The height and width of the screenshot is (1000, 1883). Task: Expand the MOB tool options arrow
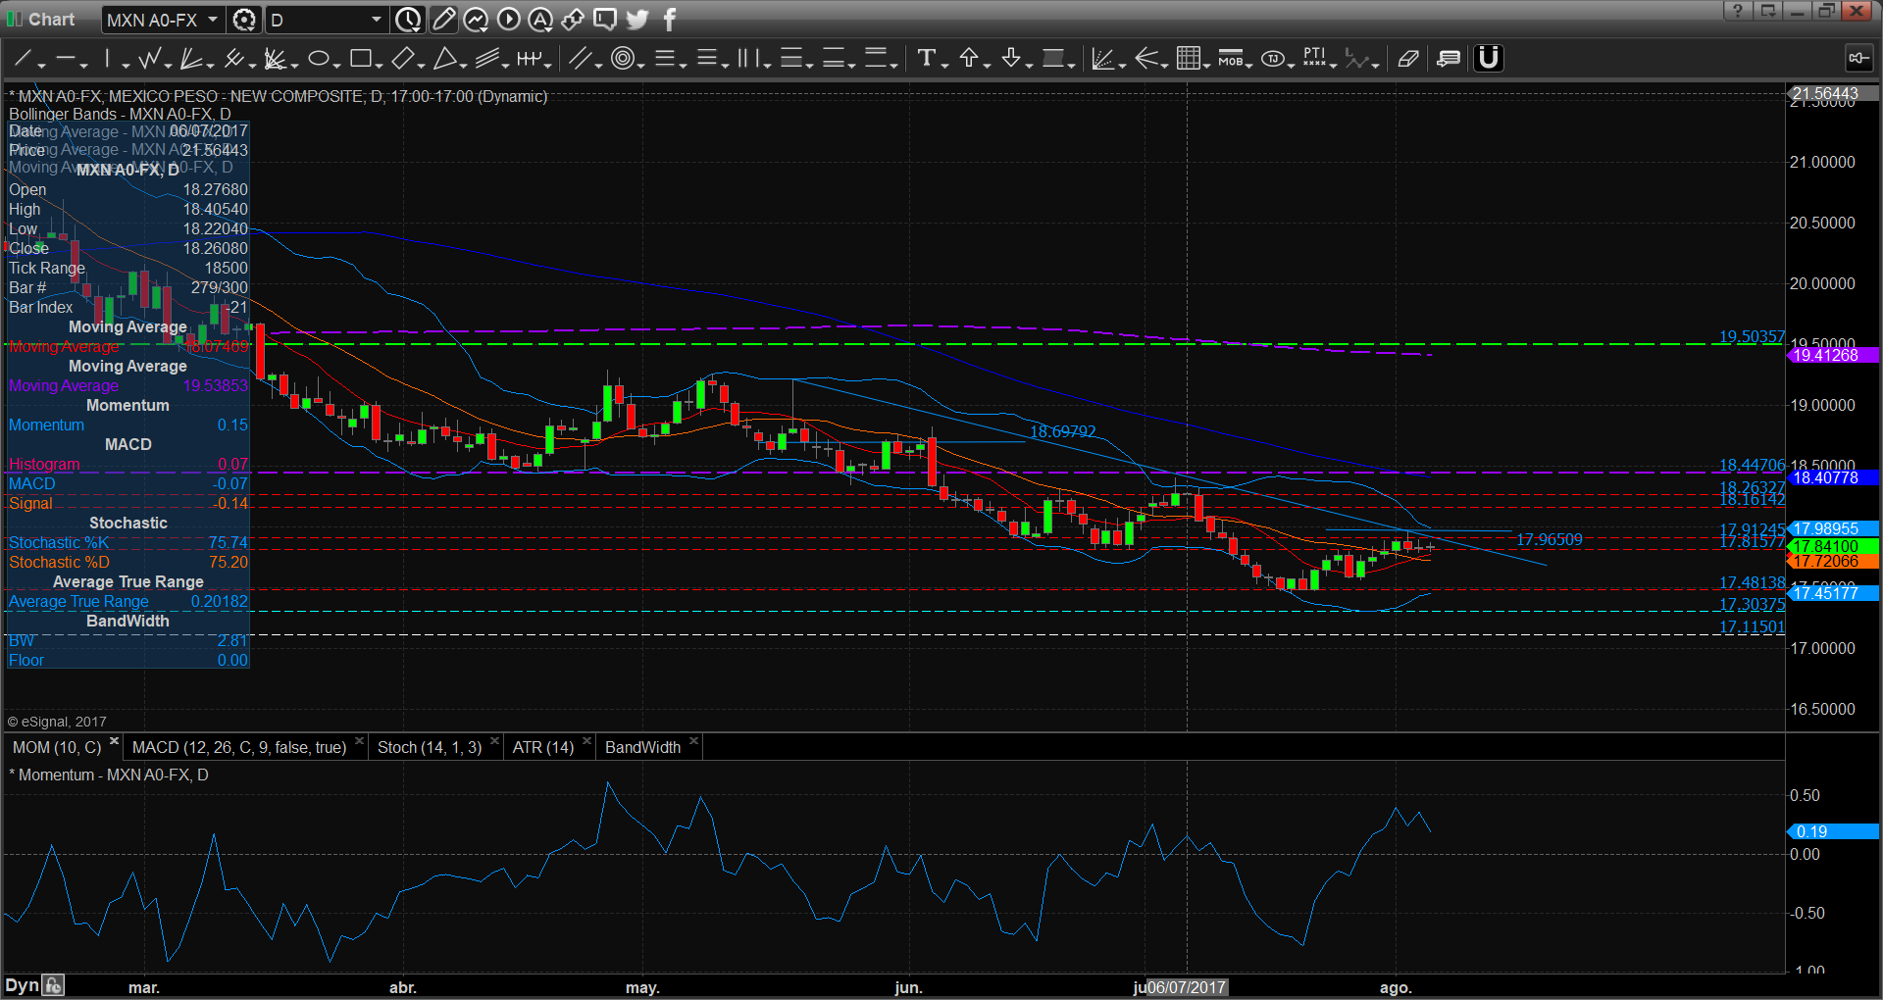point(1249,65)
